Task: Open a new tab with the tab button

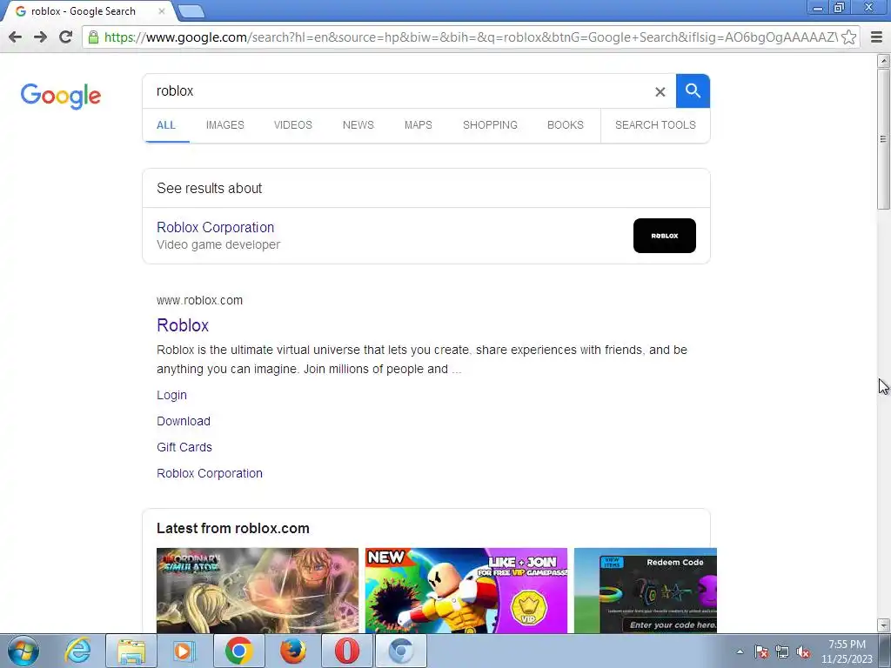Action: click(x=191, y=11)
